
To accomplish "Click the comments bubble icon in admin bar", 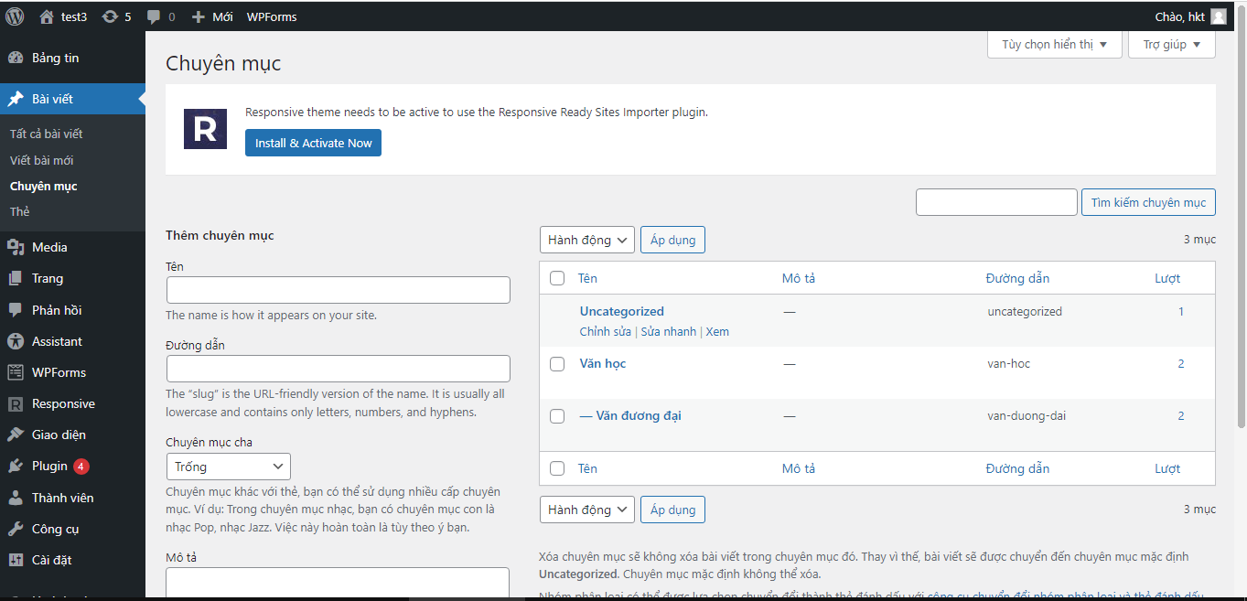I will [154, 16].
